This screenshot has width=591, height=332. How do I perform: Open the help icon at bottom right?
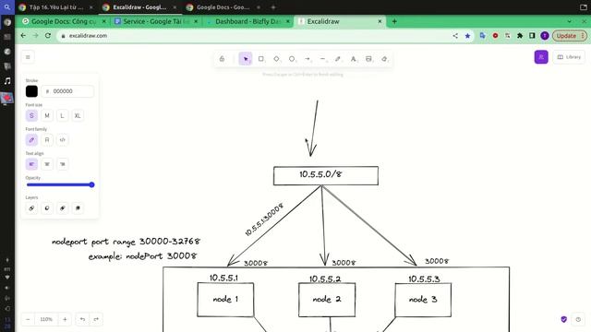tap(578, 319)
